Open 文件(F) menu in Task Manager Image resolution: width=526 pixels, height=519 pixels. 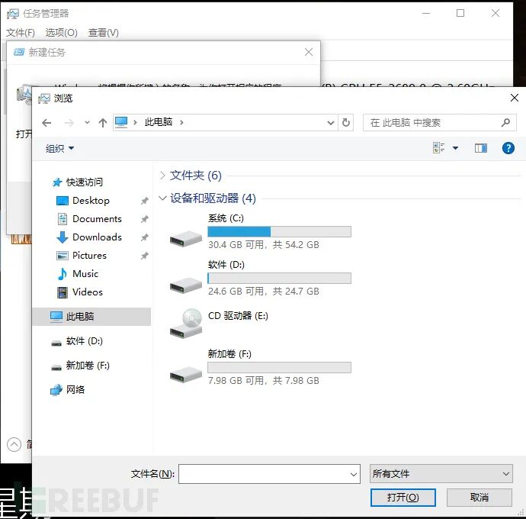click(21, 33)
